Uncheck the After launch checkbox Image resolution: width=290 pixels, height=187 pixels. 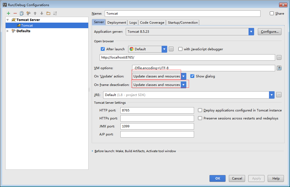(x=103, y=49)
